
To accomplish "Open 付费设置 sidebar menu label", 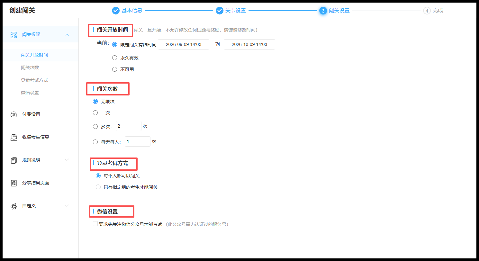I will pyautogui.click(x=31, y=114).
